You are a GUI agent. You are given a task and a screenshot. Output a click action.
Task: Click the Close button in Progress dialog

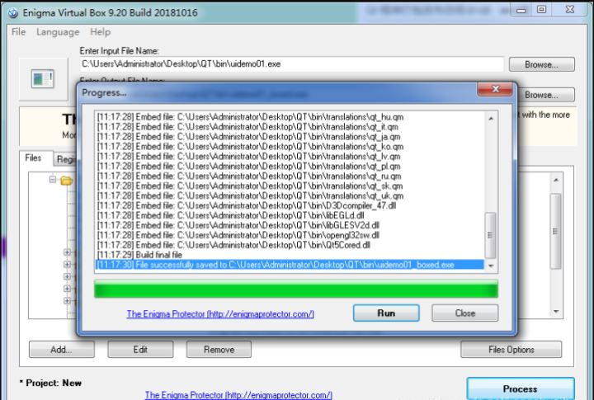coord(464,313)
